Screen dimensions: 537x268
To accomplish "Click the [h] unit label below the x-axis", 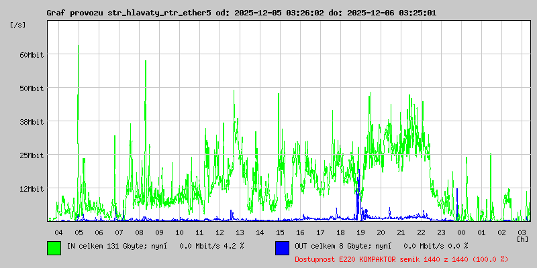I will 522,239.
